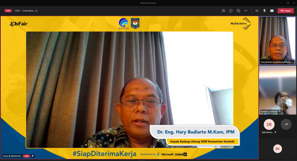Click the muted mic icon by Syifa Rachm

(275, 132)
